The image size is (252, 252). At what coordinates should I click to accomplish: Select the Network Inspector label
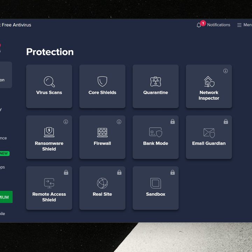tap(209, 95)
